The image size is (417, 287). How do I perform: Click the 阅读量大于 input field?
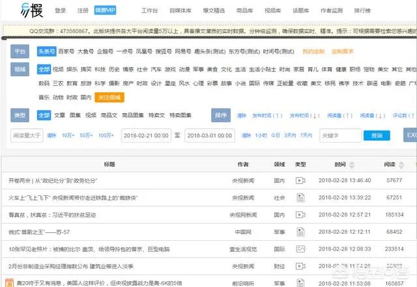pos(27,135)
